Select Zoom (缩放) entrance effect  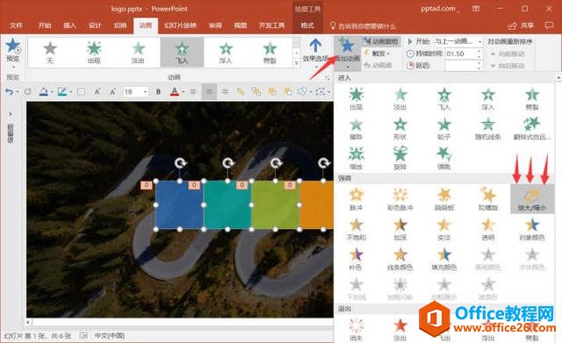coord(356,158)
